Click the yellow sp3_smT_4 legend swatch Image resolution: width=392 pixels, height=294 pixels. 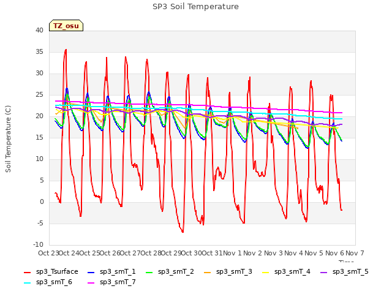tap(265, 272)
